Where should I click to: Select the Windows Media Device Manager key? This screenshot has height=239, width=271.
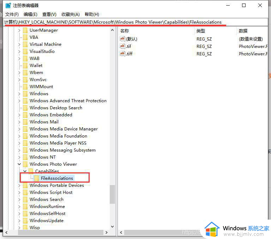pos(64,129)
